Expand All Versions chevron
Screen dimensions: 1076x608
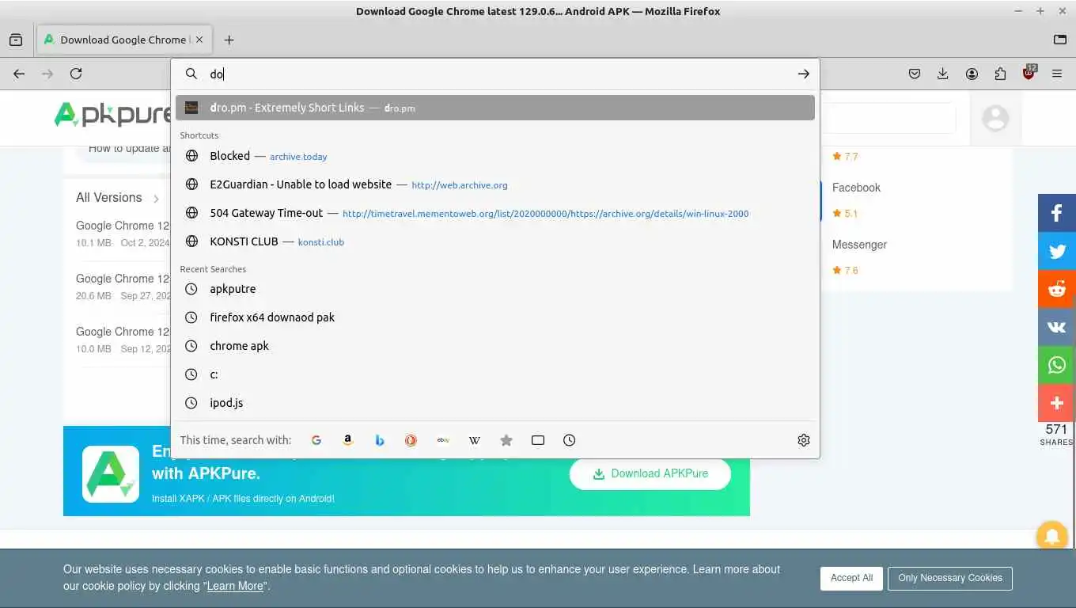[x=157, y=199]
